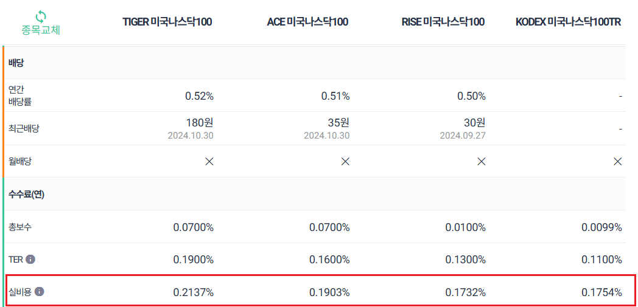Click the 0.51% dividend rate value
Screen dimensions: 638x307
[x=335, y=96]
